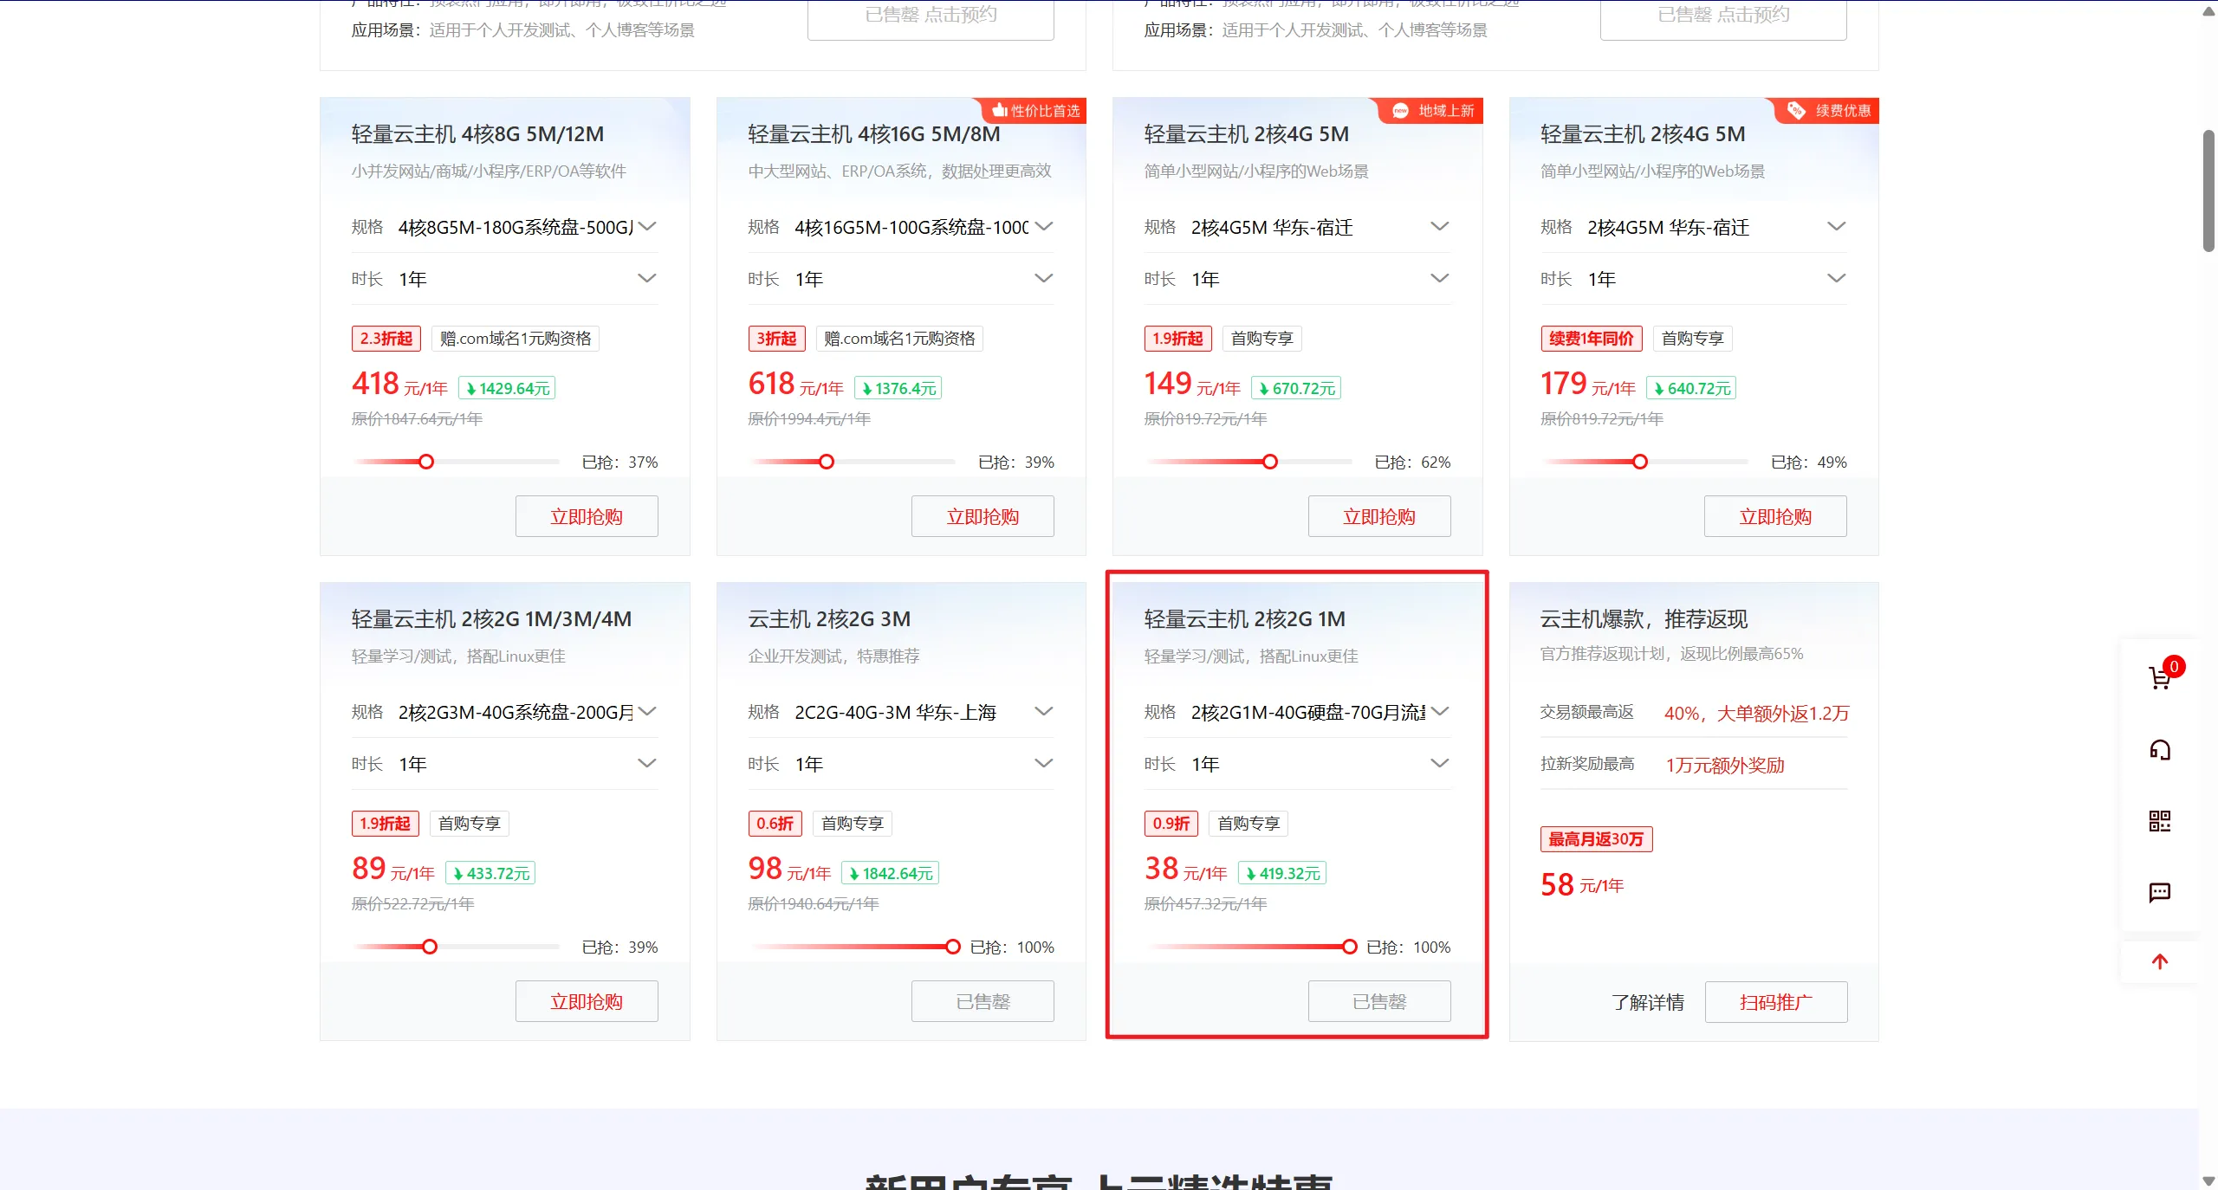
Task: Click 立即抢购 on the 149元 plan
Action: pyautogui.click(x=1378, y=517)
